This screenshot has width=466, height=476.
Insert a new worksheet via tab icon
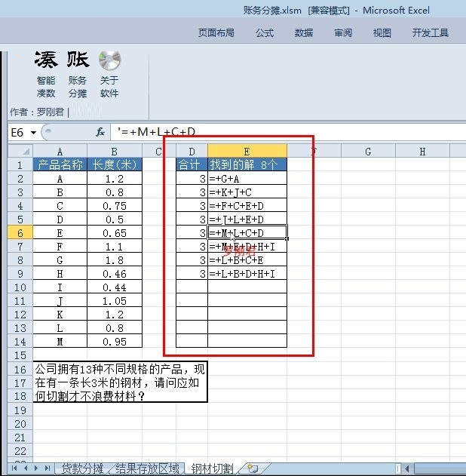pos(253,468)
